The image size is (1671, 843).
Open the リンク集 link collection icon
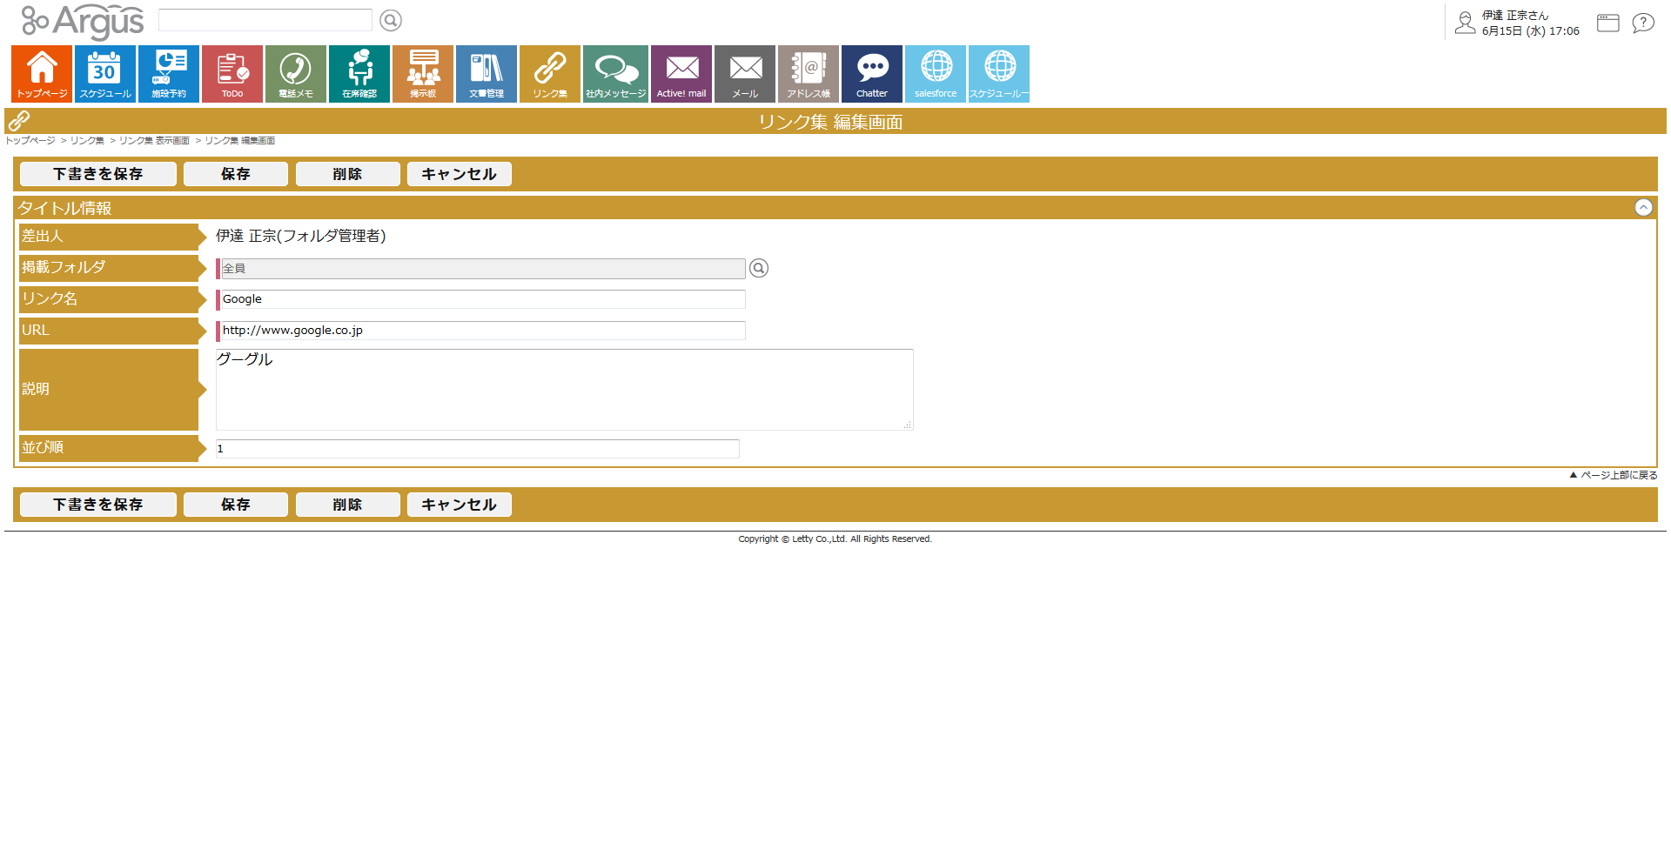[550, 74]
